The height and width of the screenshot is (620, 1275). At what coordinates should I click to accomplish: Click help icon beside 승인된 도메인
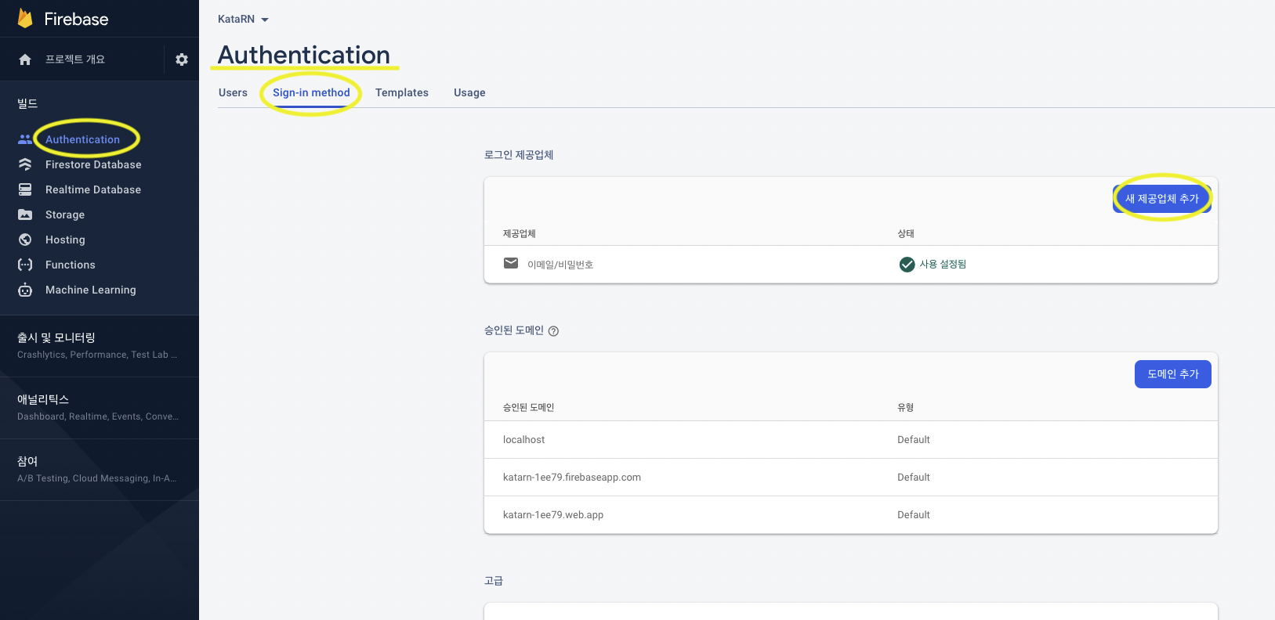(553, 331)
